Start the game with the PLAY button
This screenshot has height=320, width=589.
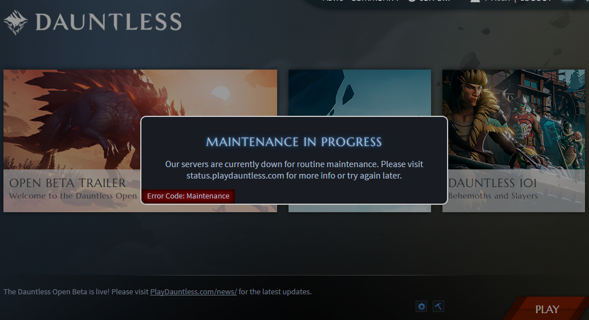pos(547,309)
